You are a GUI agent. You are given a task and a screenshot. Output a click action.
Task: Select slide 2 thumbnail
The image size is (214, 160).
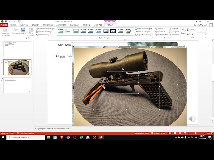coord(17,67)
